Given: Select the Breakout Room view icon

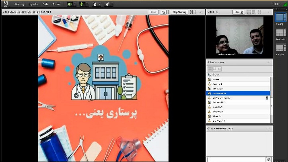Looking at the screenshot, I should (x=215, y=69).
